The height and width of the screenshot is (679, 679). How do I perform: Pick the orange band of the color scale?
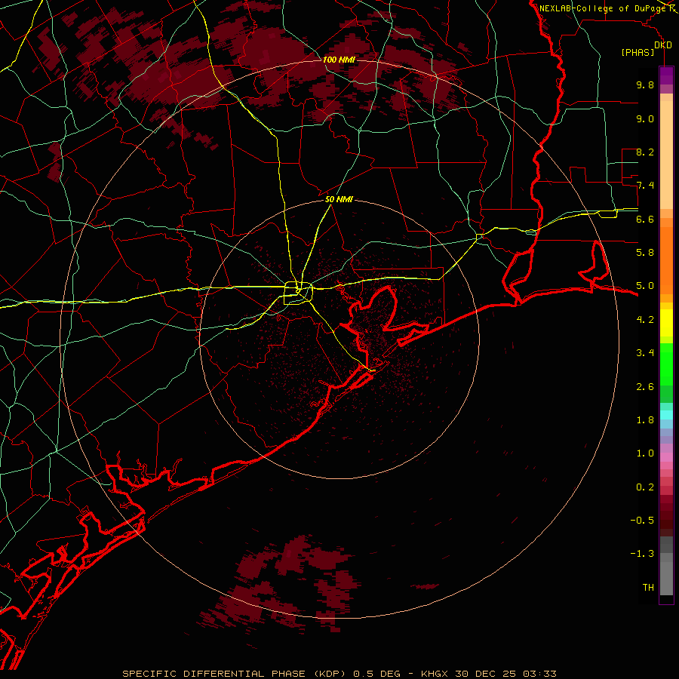(666, 261)
